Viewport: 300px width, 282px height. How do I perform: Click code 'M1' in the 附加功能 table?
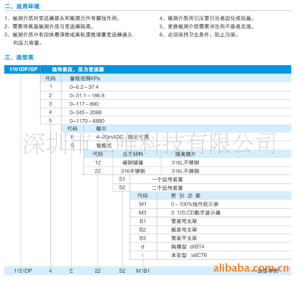click(x=143, y=204)
